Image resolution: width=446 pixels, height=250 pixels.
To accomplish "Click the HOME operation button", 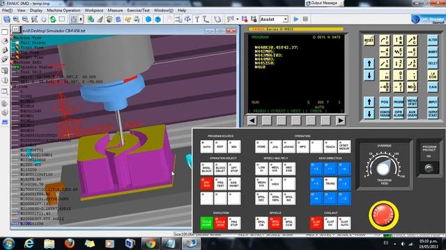I will tap(261, 147).
